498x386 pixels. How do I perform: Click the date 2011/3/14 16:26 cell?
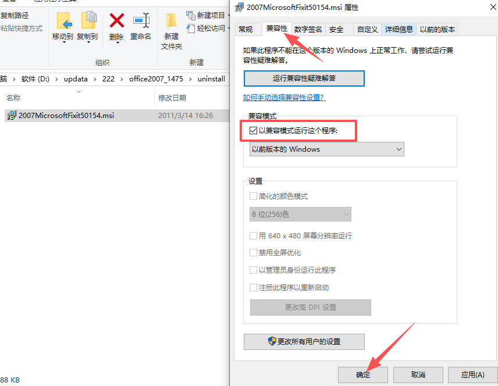186,116
